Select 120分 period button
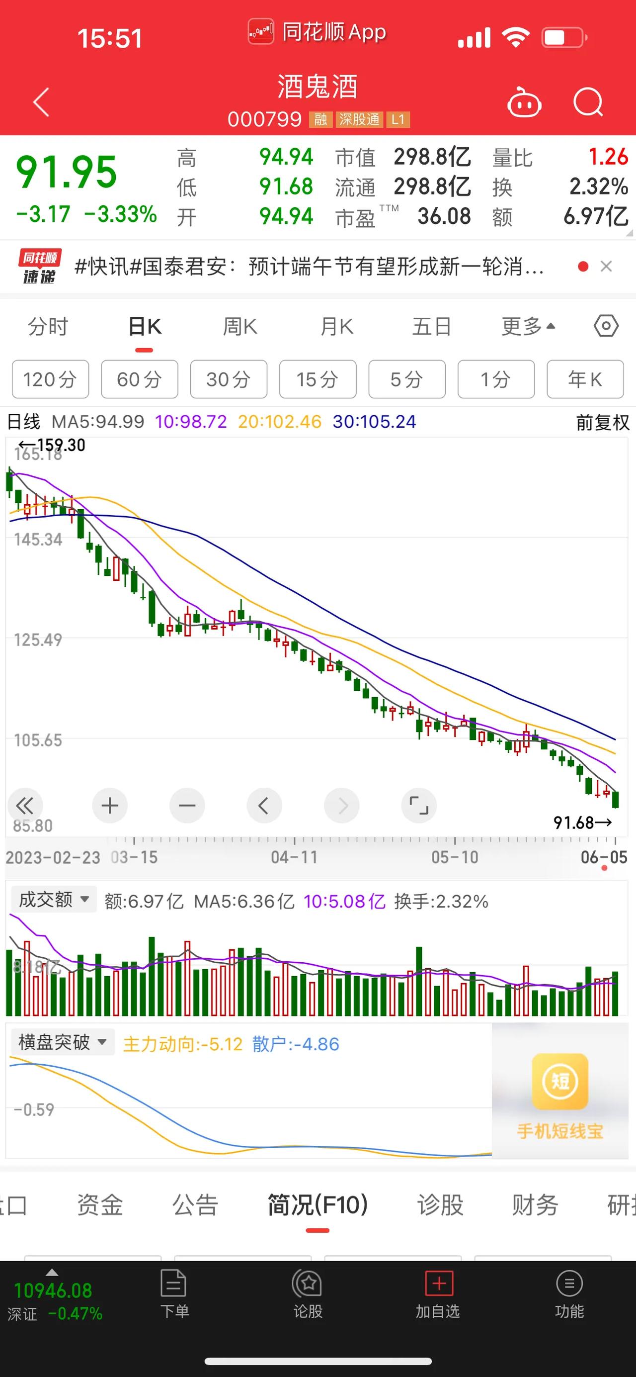This screenshot has width=636, height=1377. coord(50,379)
